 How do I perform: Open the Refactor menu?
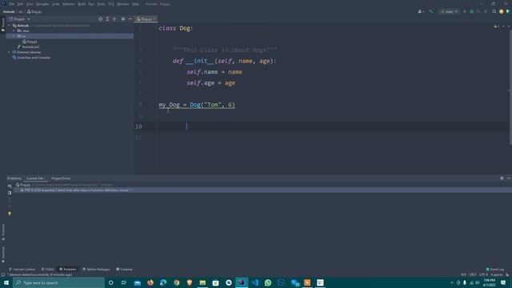pyautogui.click(x=69, y=4)
